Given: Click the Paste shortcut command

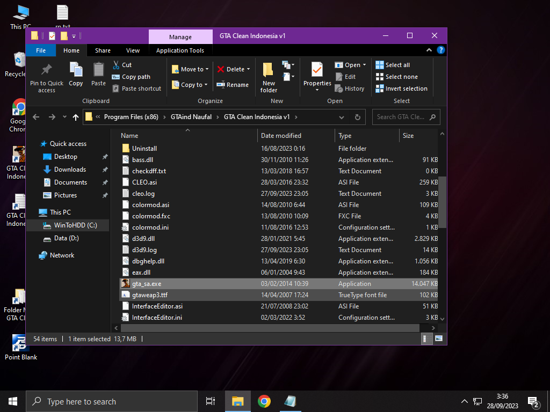Looking at the screenshot, I should 137,89.
